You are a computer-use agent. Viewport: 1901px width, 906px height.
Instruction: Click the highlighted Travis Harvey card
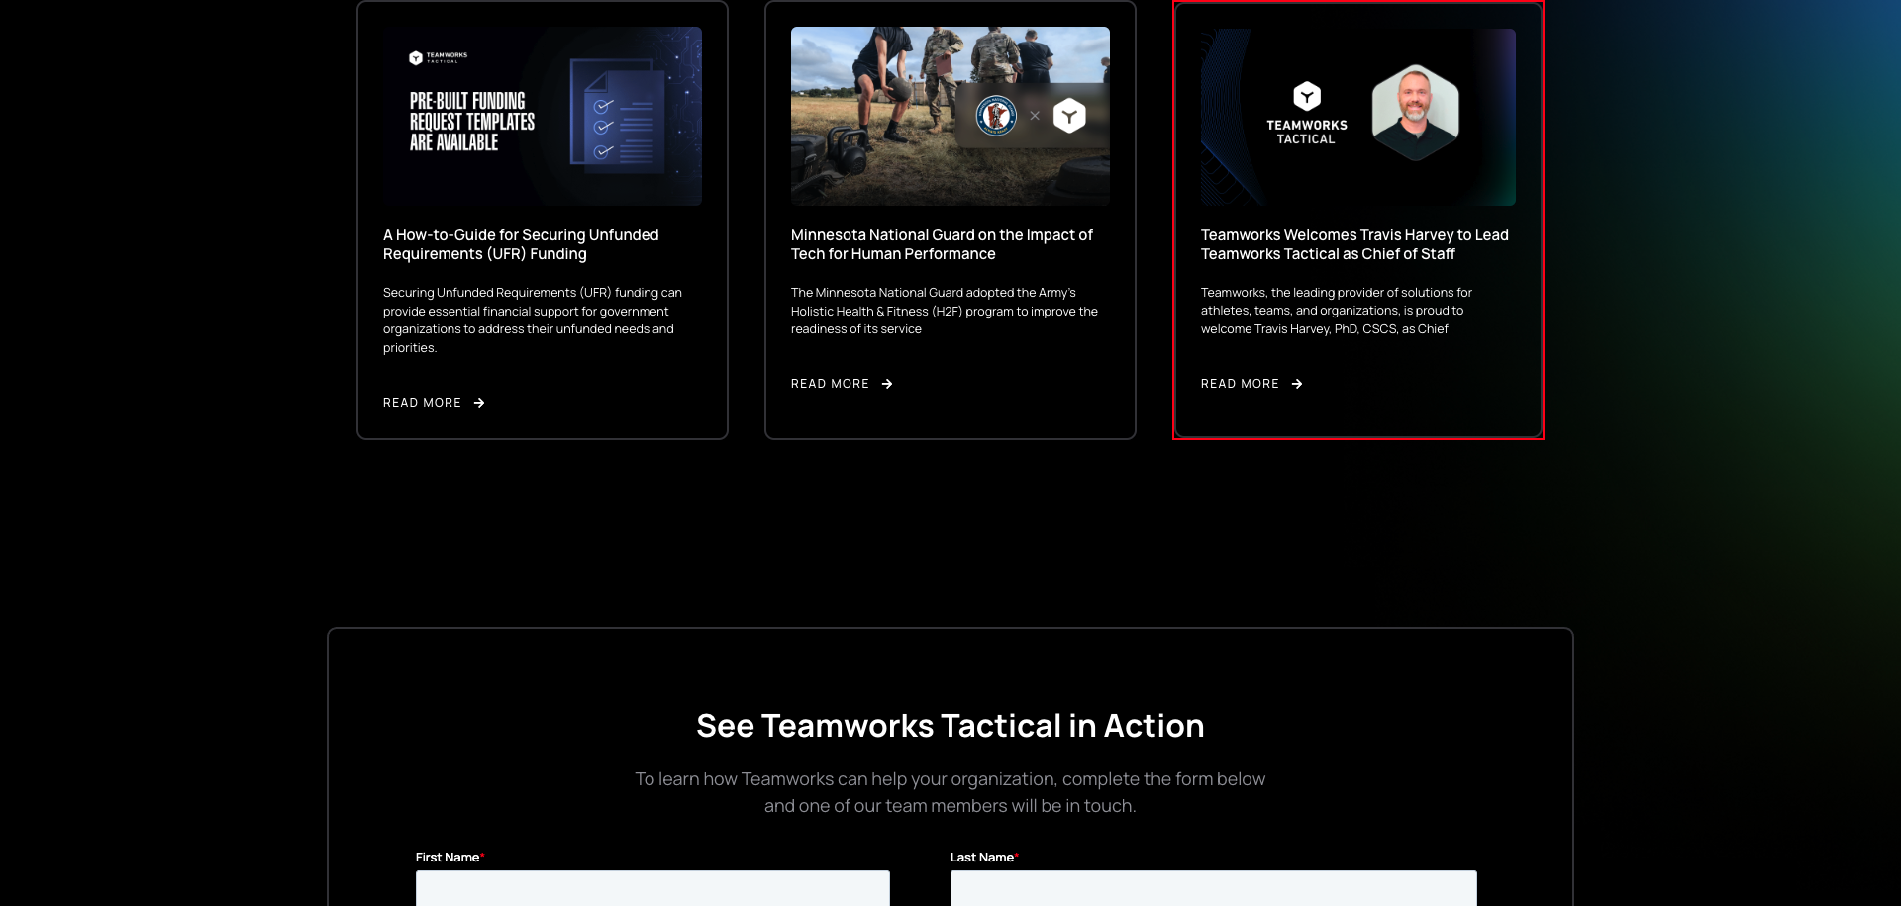click(1357, 222)
